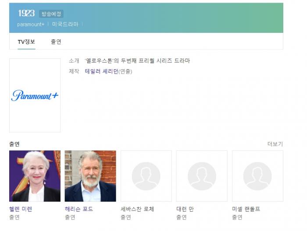Open producer link 테일러 셰리던
Image resolution: width=307 pixels, height=231 pixels.
point(101,71)
